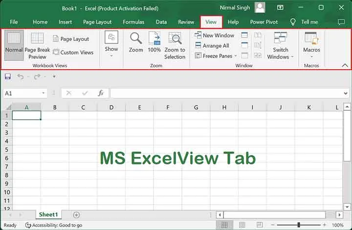Expand the Show options dropdown
Viewport: 352px width, 230px height.
click(111, 44)
